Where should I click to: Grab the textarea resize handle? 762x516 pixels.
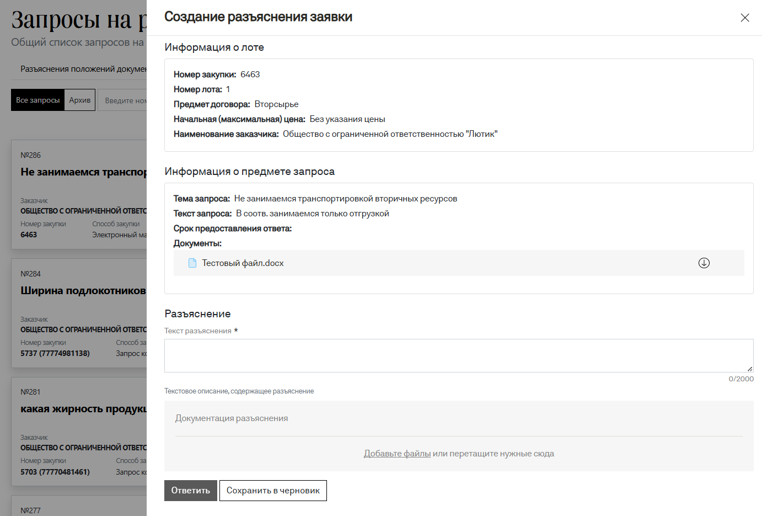click(749, 369)
